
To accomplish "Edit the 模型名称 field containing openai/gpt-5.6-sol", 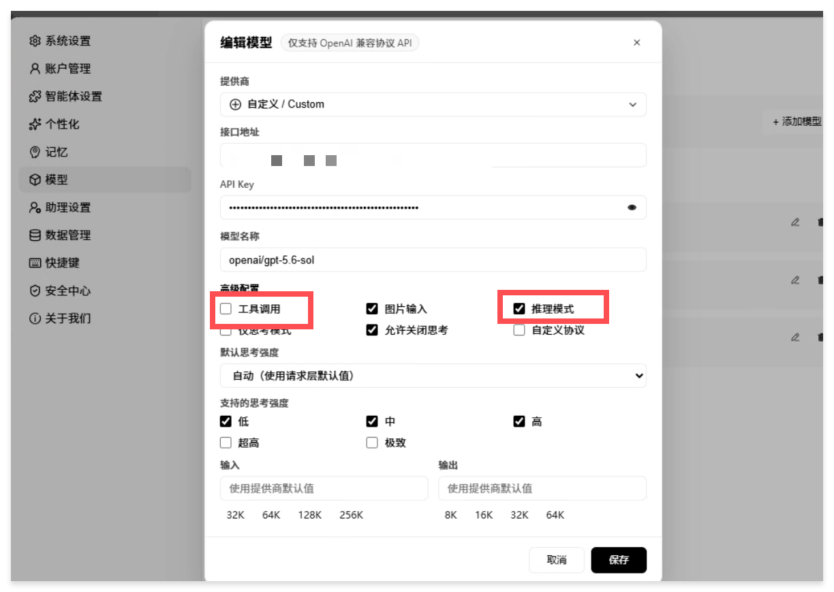I will pos(433,260).
